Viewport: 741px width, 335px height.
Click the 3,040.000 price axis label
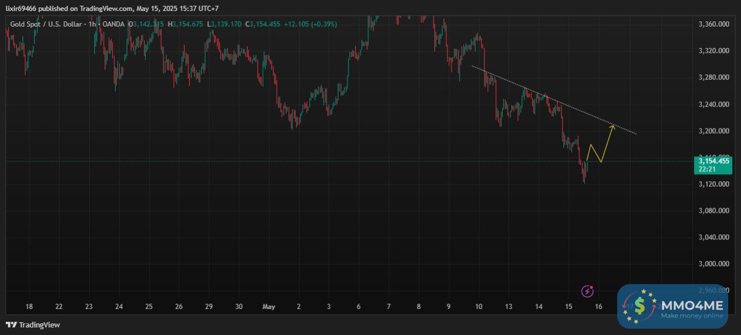[x=713, y=237]
